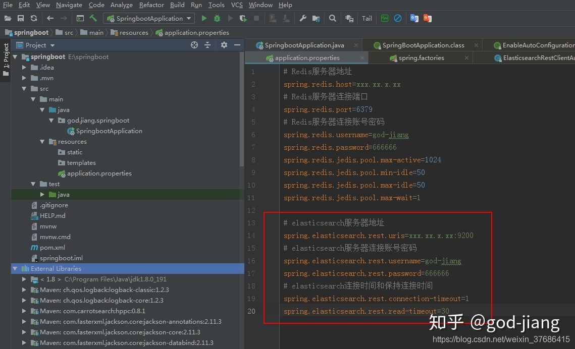Navigate back with the left arrow
Image resolution: width=575 pixels, height=349 pixels.
[50, 18]
